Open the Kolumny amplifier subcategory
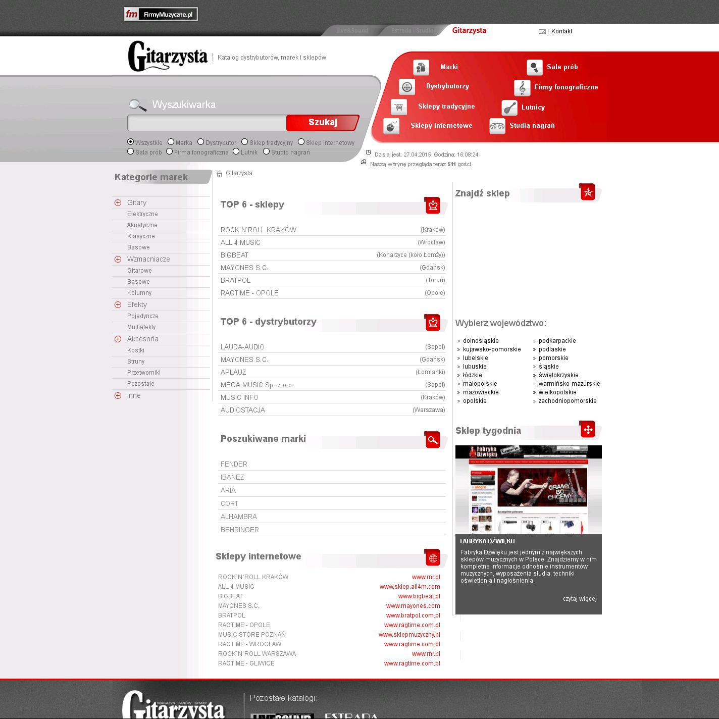The height and width of the screenshot is (719, 719). [139, 293]
